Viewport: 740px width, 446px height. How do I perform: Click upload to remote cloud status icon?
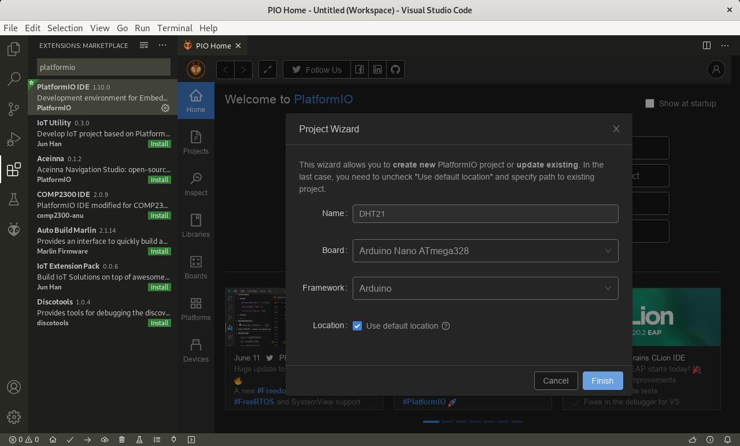click(105, 440)
